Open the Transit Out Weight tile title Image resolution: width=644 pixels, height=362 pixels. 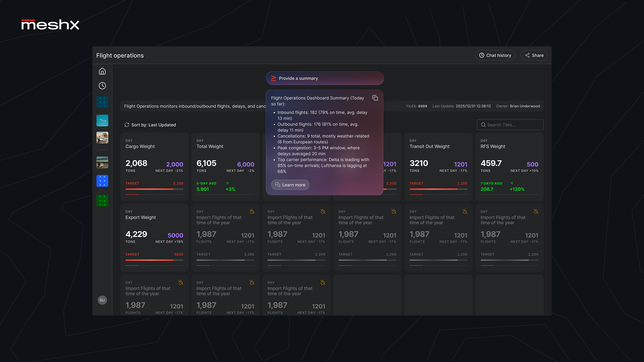click(429, 146)
